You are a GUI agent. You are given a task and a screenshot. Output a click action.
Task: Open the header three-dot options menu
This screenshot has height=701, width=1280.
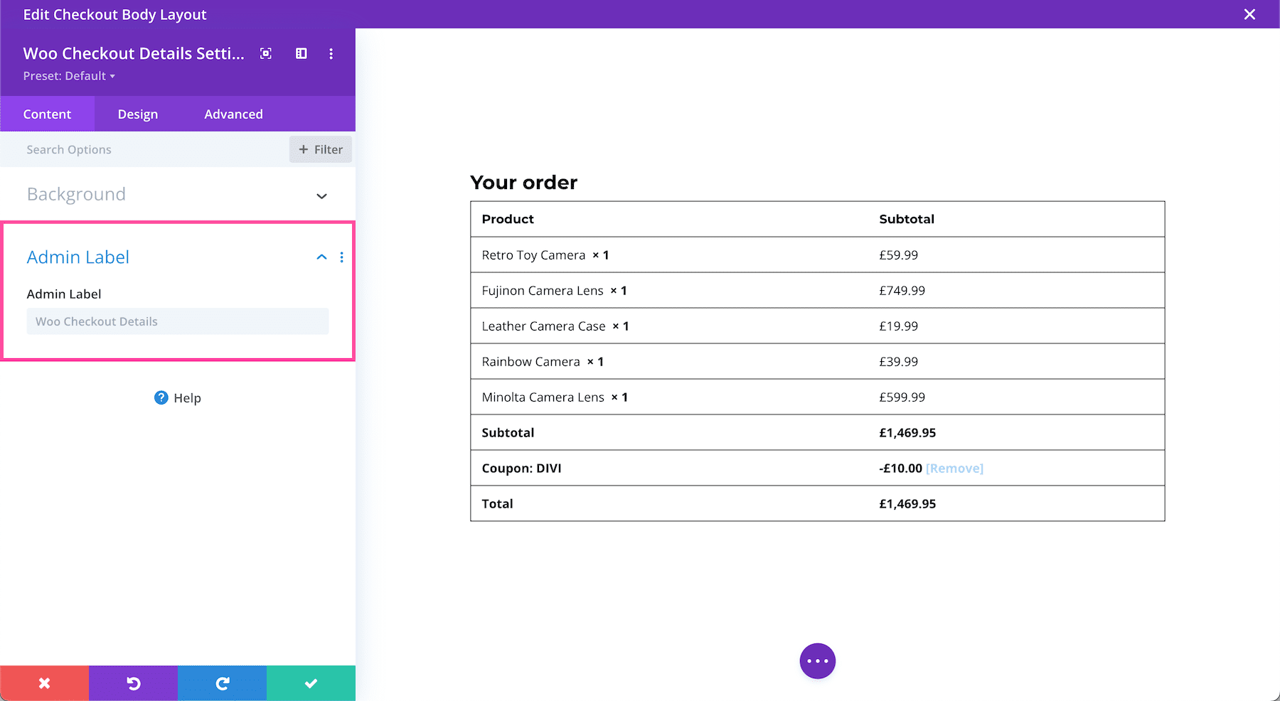(x=331, y=53)
